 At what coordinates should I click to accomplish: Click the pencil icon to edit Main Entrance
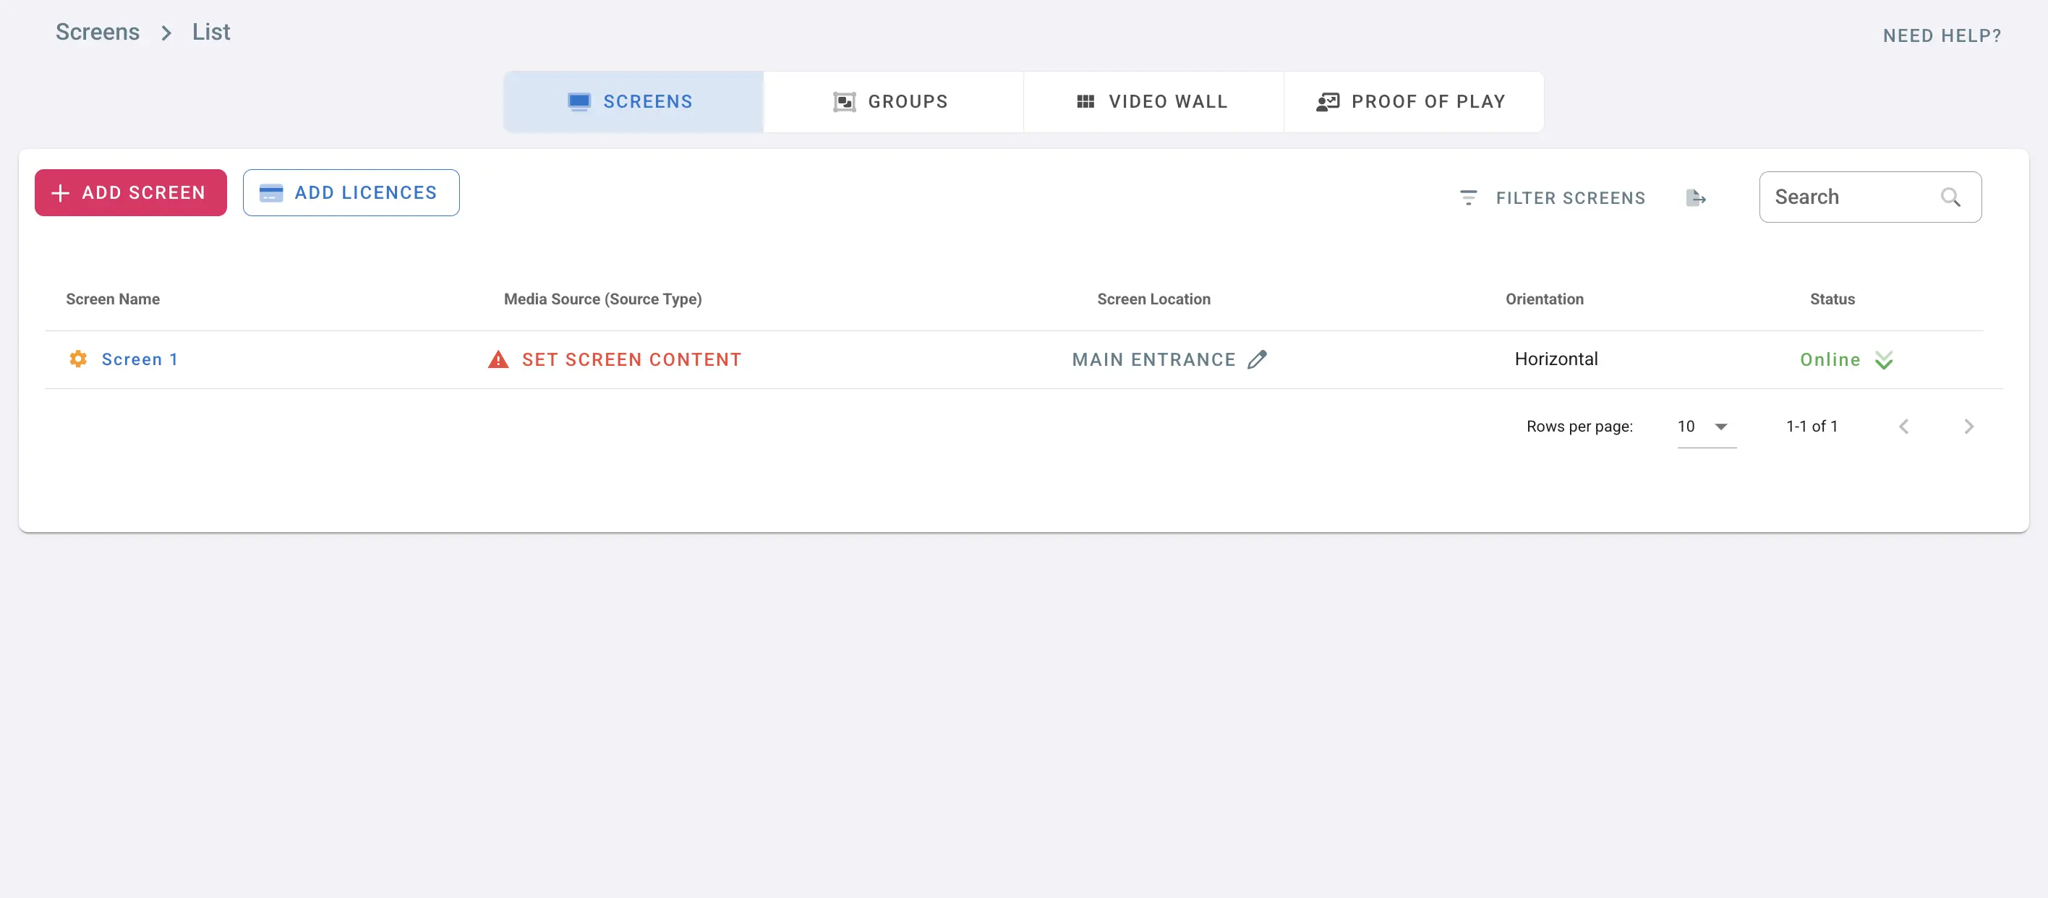pos(1257,359)
